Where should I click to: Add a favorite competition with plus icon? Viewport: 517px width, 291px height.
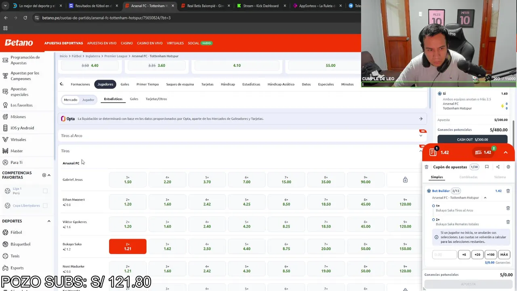(44, 175)
